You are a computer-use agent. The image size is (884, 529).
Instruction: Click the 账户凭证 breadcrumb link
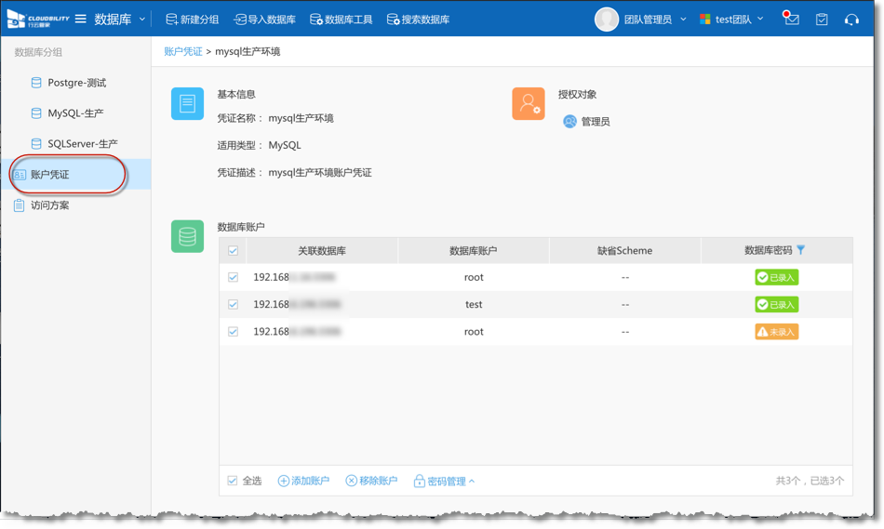[x=183, y=52]
